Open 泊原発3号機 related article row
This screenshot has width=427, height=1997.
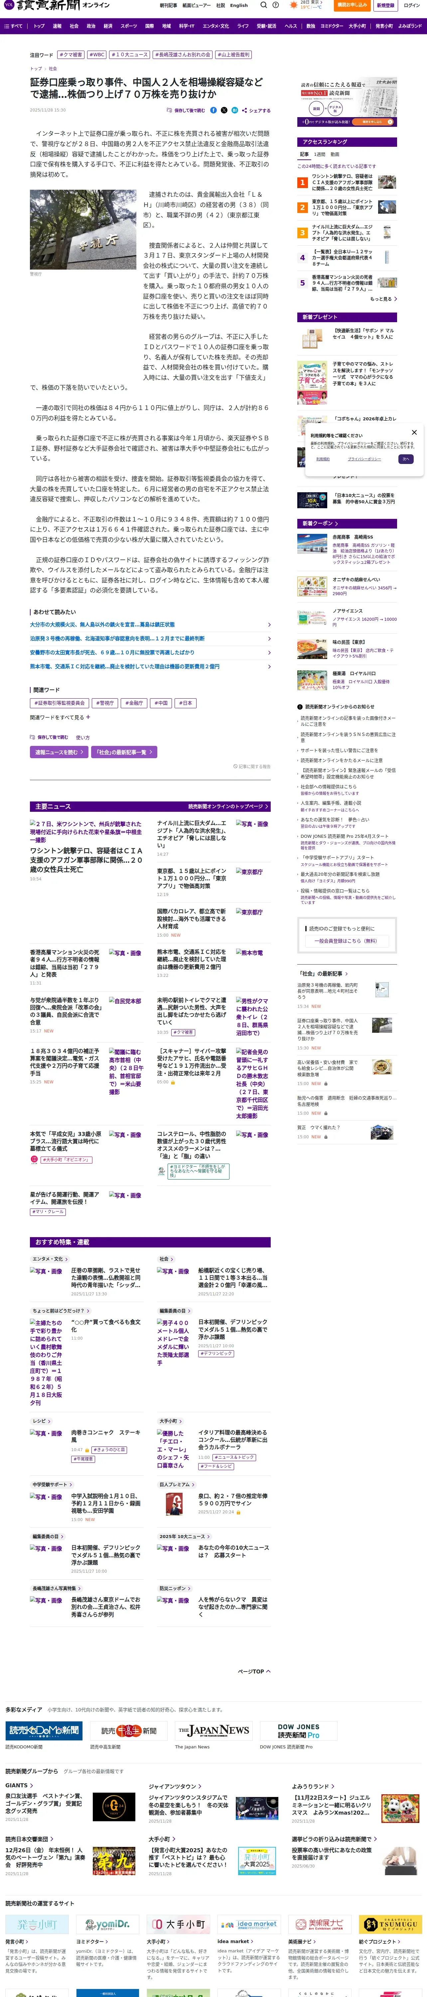(x=150, y=638)
